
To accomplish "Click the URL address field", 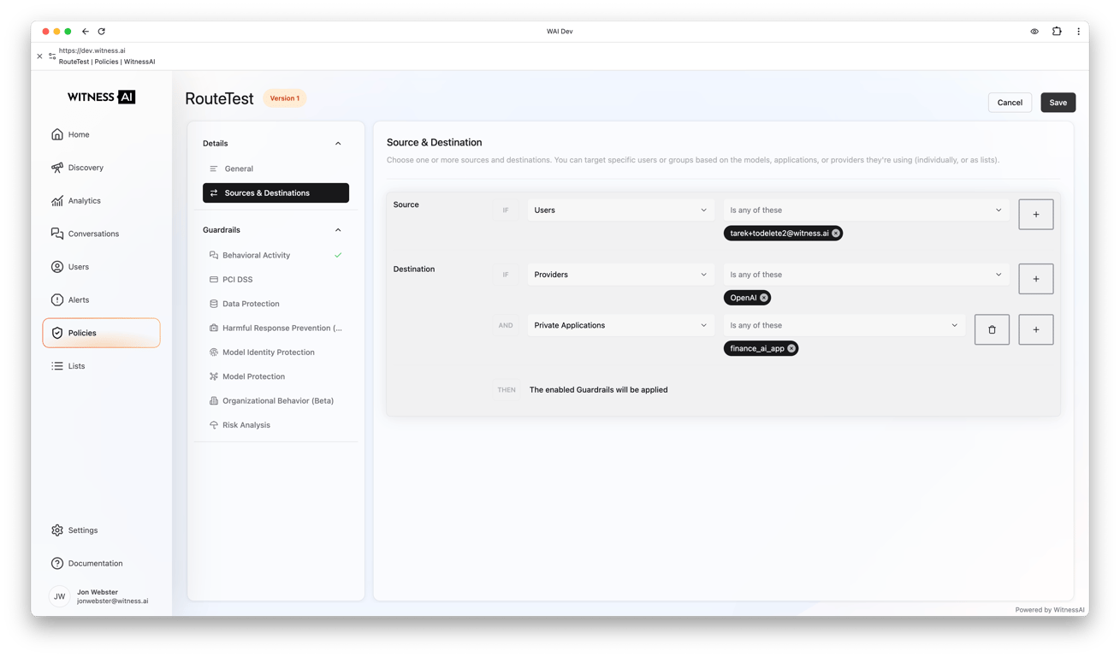I will click(x=92, y=50).
